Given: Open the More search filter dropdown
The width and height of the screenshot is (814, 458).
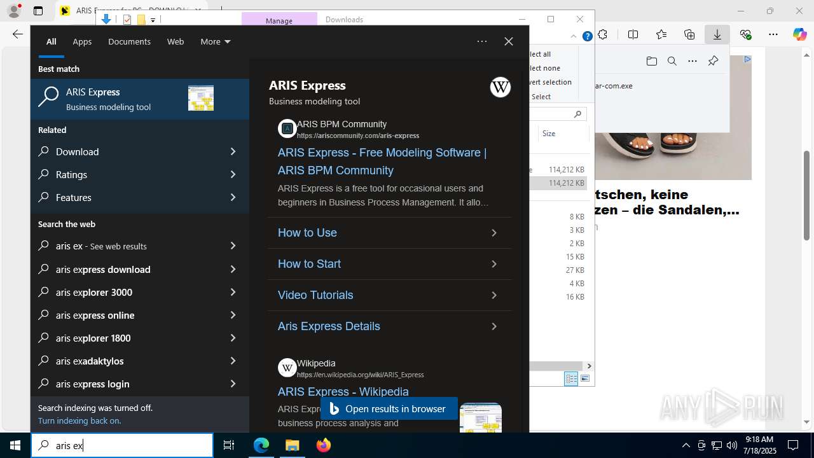Looking at the screenshot, I should [215, 41].
